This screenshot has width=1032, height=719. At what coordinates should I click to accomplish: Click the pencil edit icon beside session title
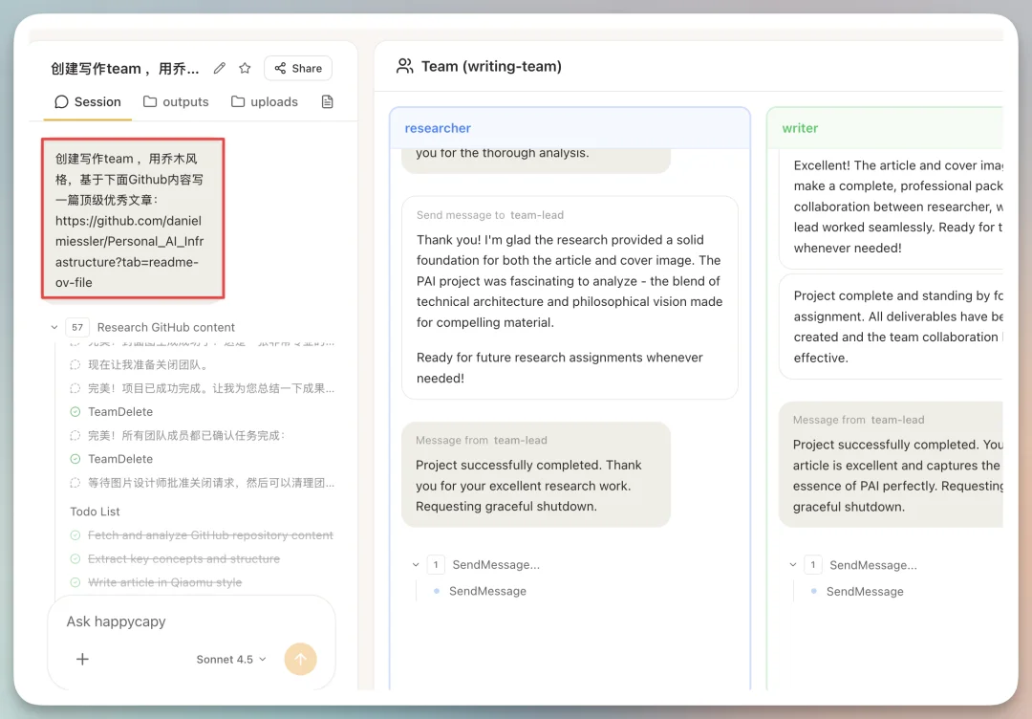pos(219,68)
